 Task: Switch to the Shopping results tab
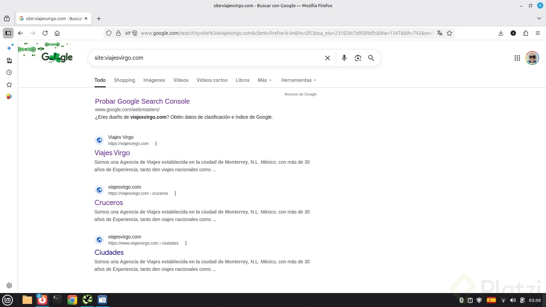point(124,80)
